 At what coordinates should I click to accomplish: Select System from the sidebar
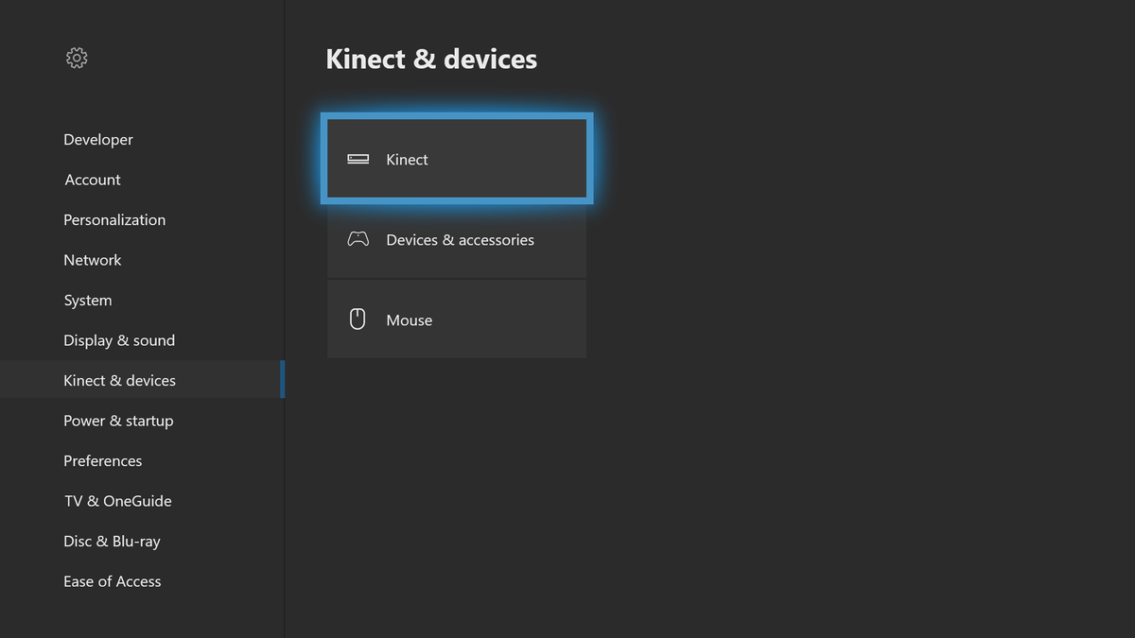[x=87, y=300]
